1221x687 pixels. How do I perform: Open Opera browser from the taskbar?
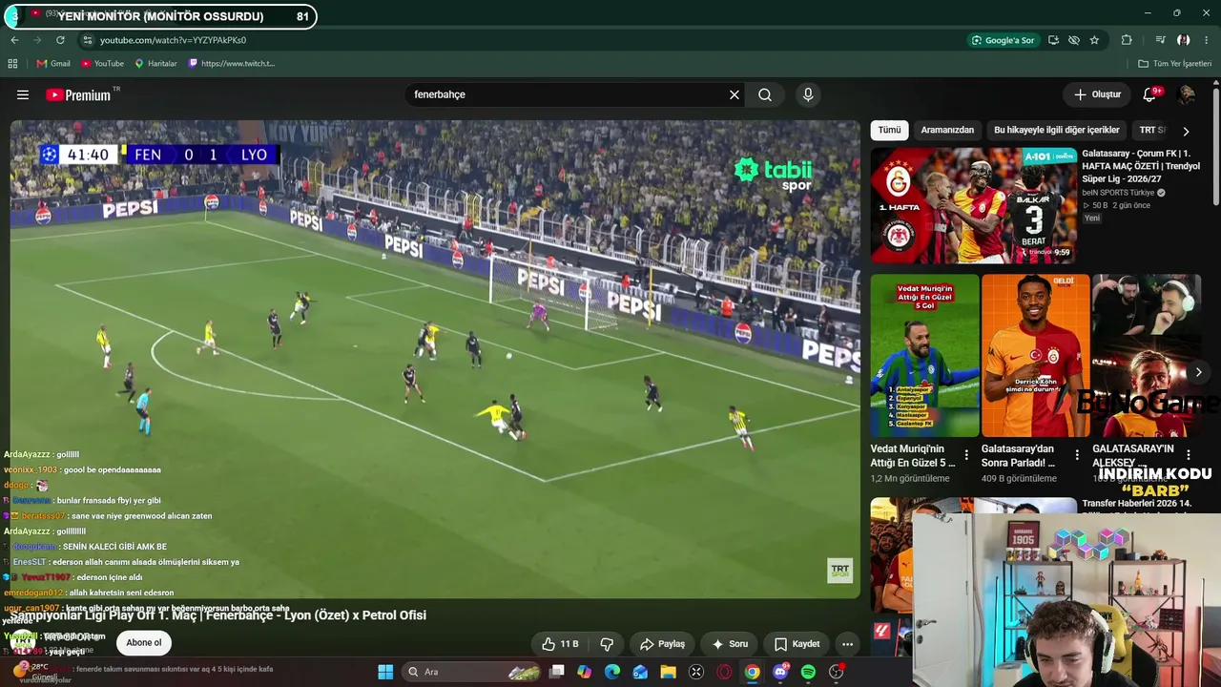[x=724, y=672]
